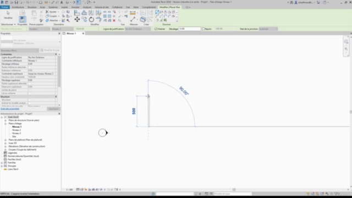Click the Print icon in quick access toolbar
Screen dimensions: 352x198
[x=41, y=2]
